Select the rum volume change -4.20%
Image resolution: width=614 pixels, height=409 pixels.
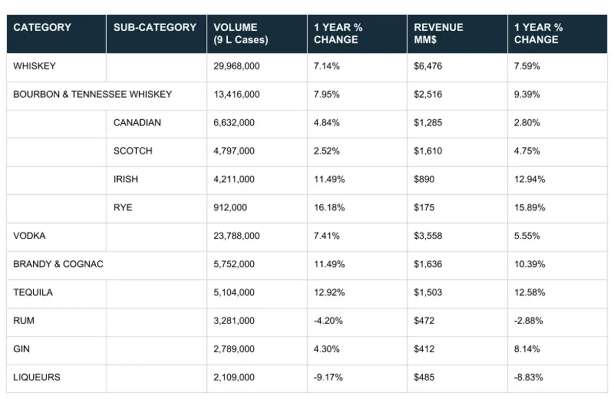click(x=328, y=321)
